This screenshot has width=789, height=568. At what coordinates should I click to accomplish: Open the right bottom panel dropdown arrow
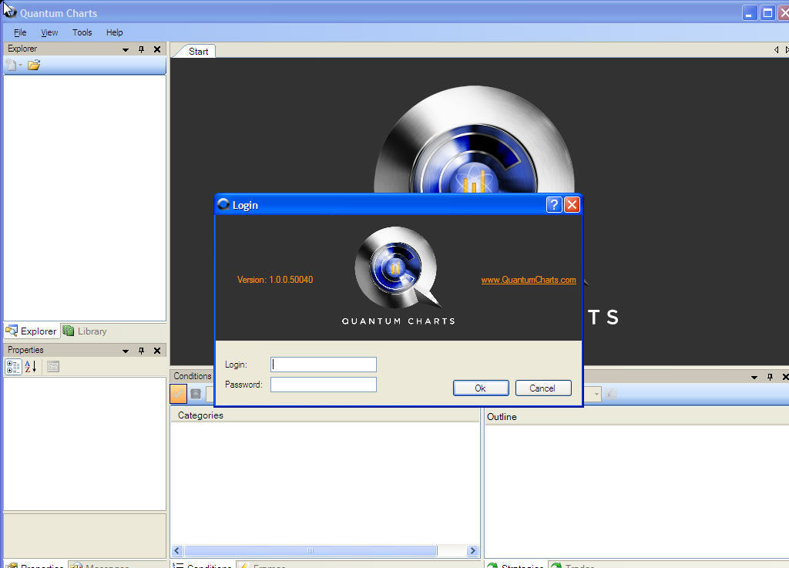(x=754, y=377)
